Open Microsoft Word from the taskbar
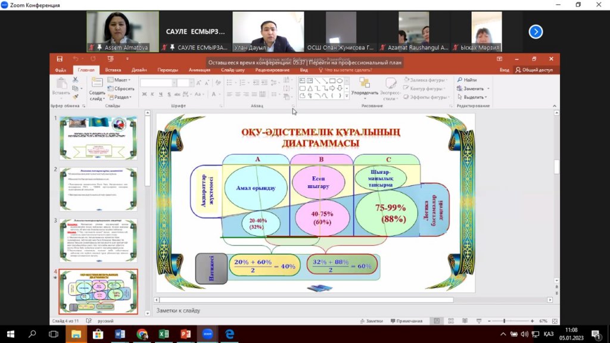The height and width of the screenshot is (343, 610). pos(120,333)
